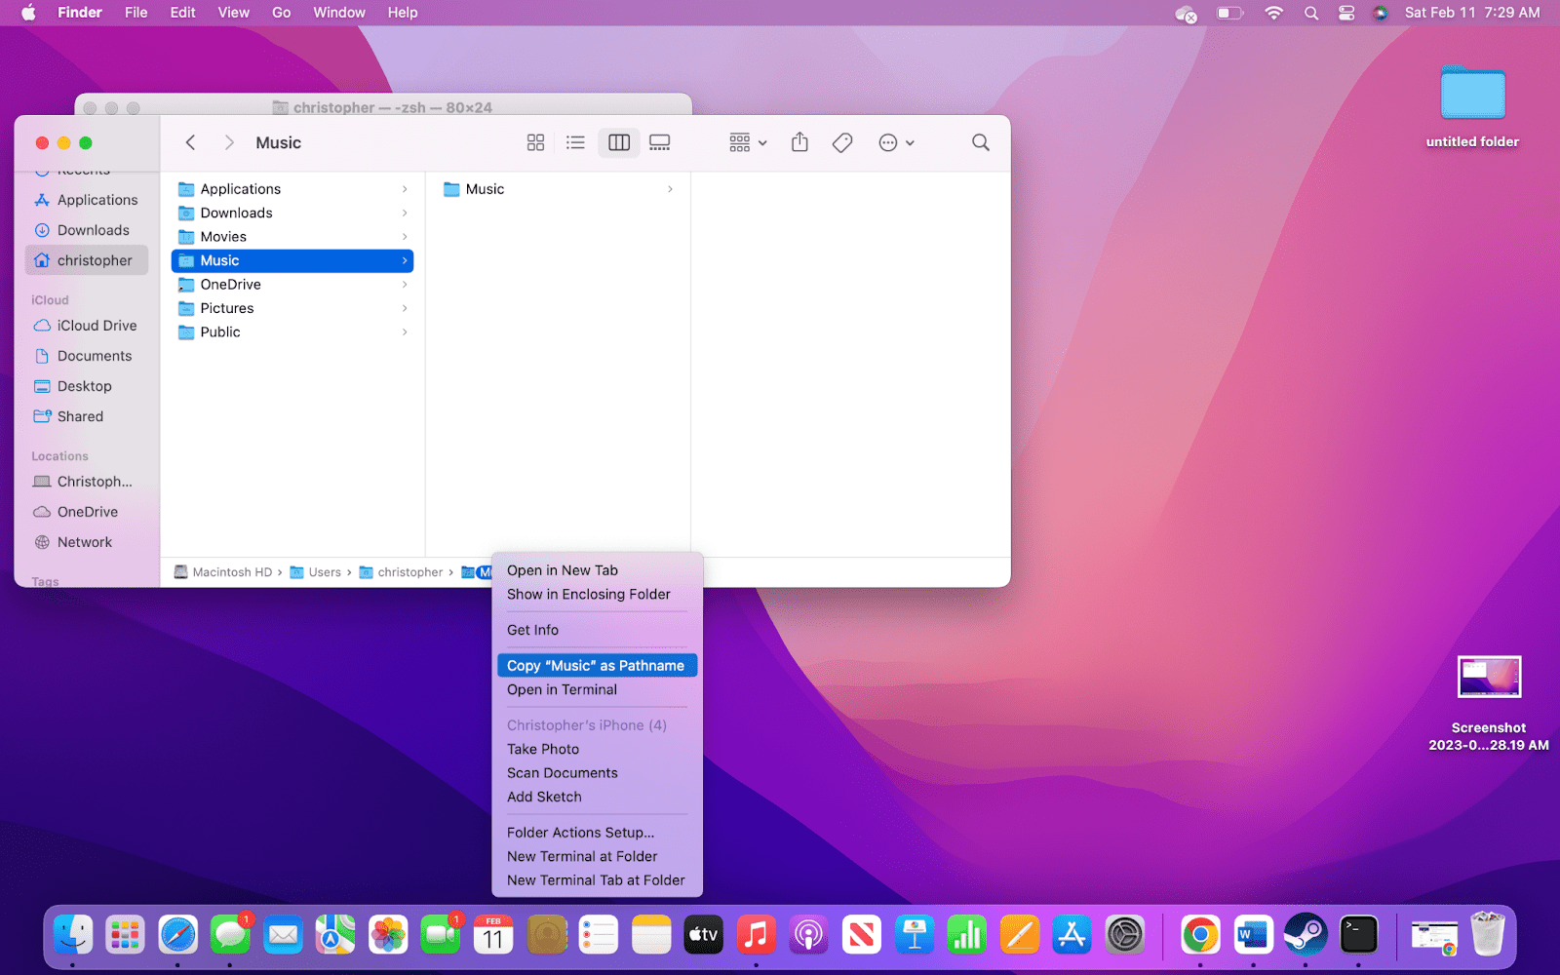This screenshot has height=975, width=1560.
Task: Click the Edit Tags icon
Action: point(842,142)
